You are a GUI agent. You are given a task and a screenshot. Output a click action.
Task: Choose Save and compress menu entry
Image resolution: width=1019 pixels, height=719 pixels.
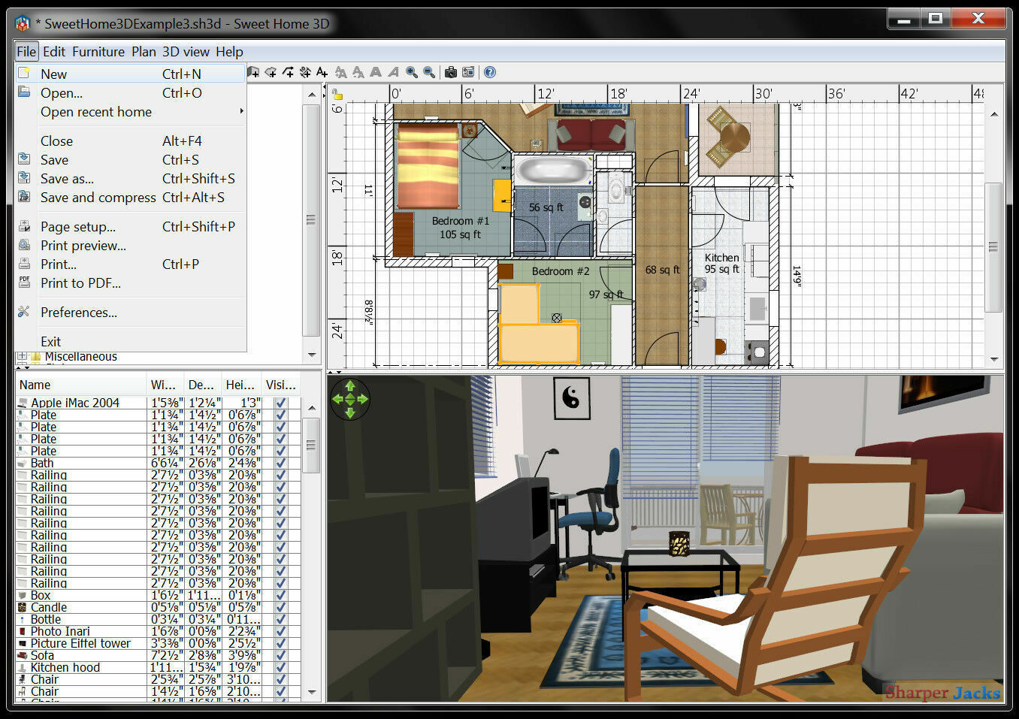(131, 198)
